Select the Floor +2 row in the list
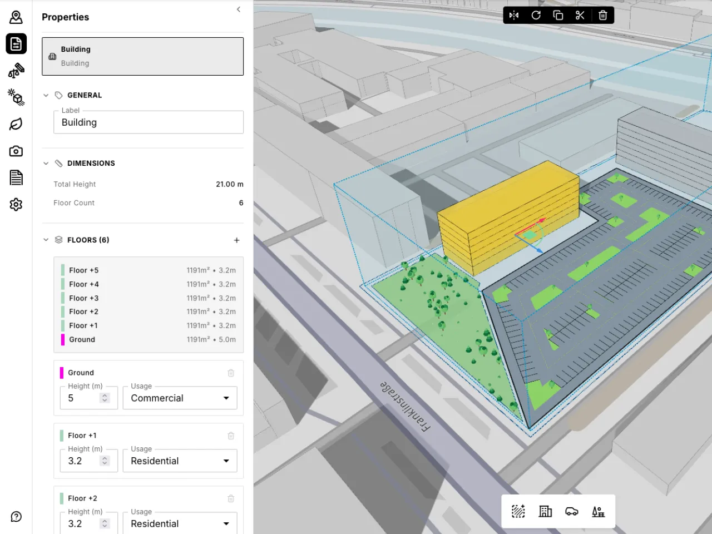 [x=149, y=312]
